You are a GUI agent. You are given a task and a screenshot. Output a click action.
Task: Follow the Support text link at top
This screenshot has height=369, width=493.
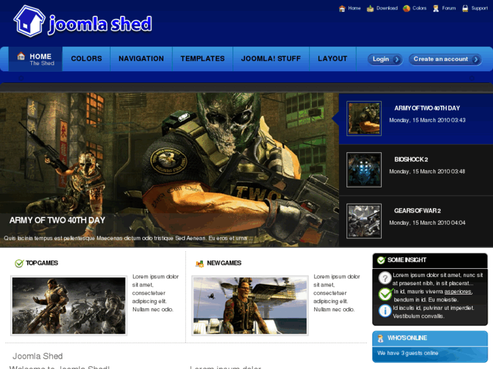click(x=479, y=8)
